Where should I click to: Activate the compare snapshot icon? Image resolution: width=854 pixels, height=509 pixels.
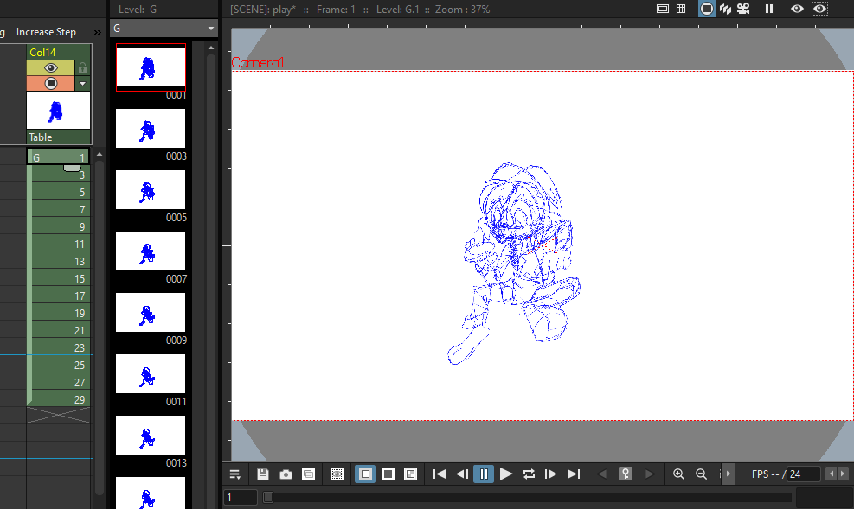click(308, 474)
